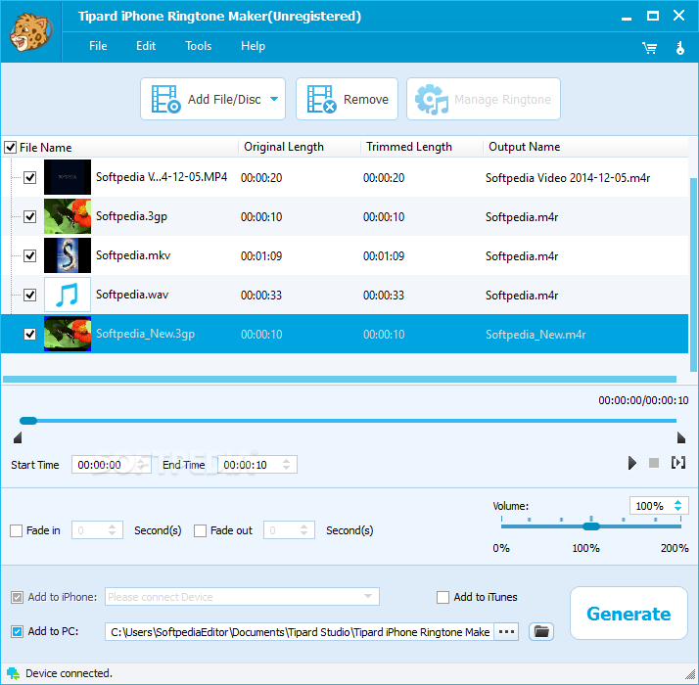Uncheck the Softpedia_New.3gp checkbox
Image resolution: width=699 pixels, height=685 pixels.
[x=30, y=334]
